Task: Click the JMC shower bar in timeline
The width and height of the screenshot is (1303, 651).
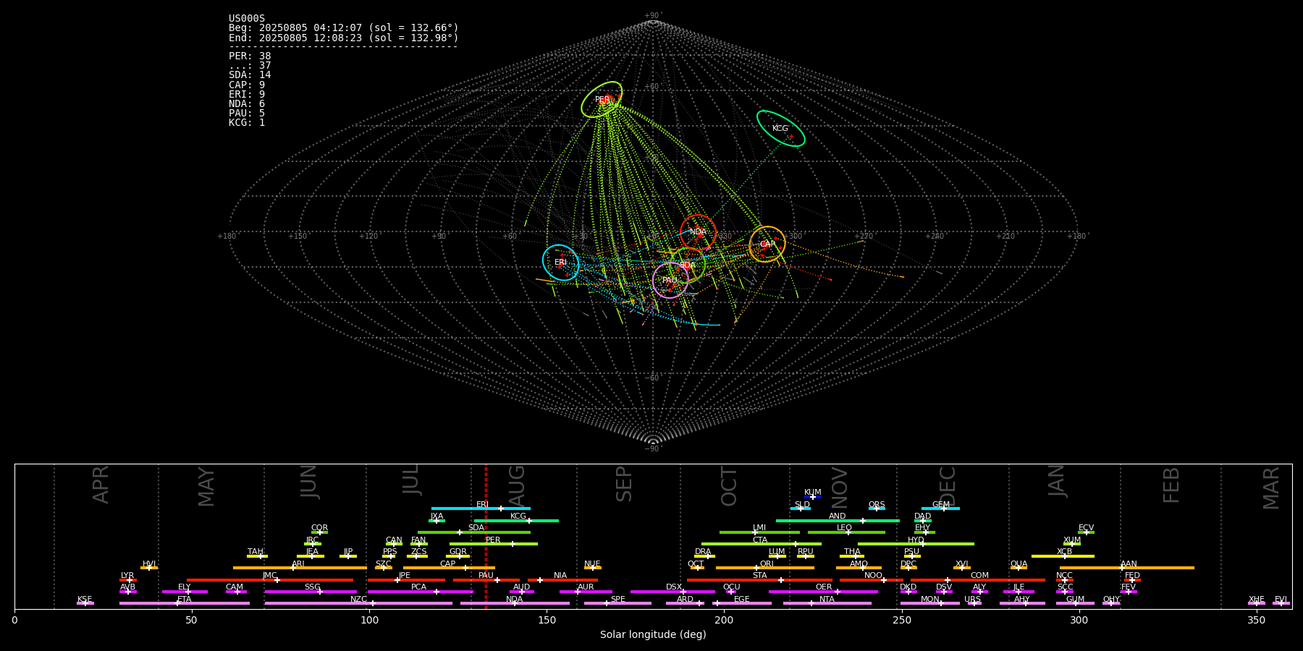Action: (x=270, y=580)
